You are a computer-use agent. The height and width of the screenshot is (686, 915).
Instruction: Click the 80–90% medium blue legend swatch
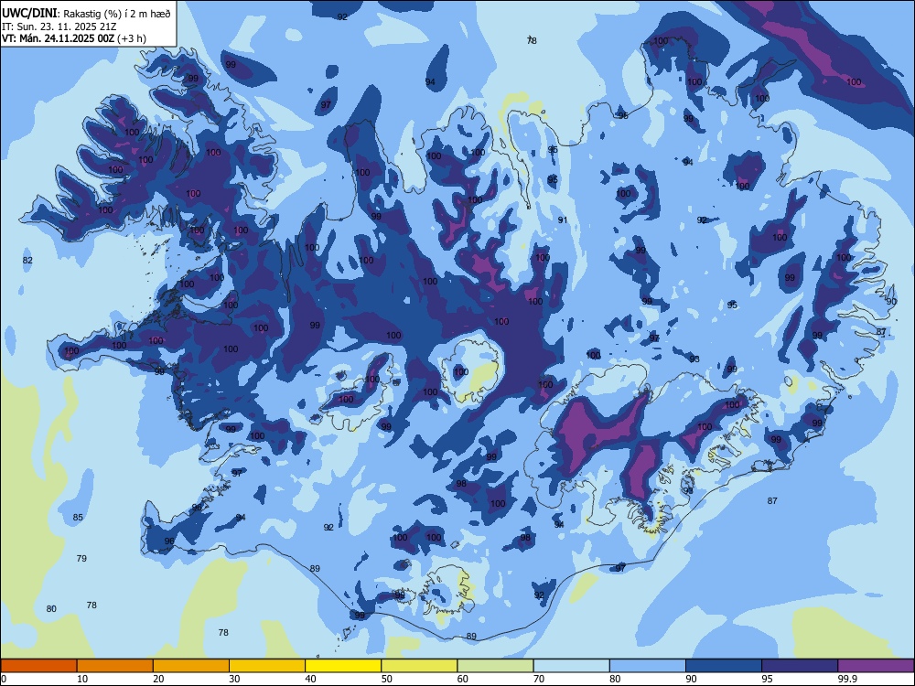[x=648, y=666]
